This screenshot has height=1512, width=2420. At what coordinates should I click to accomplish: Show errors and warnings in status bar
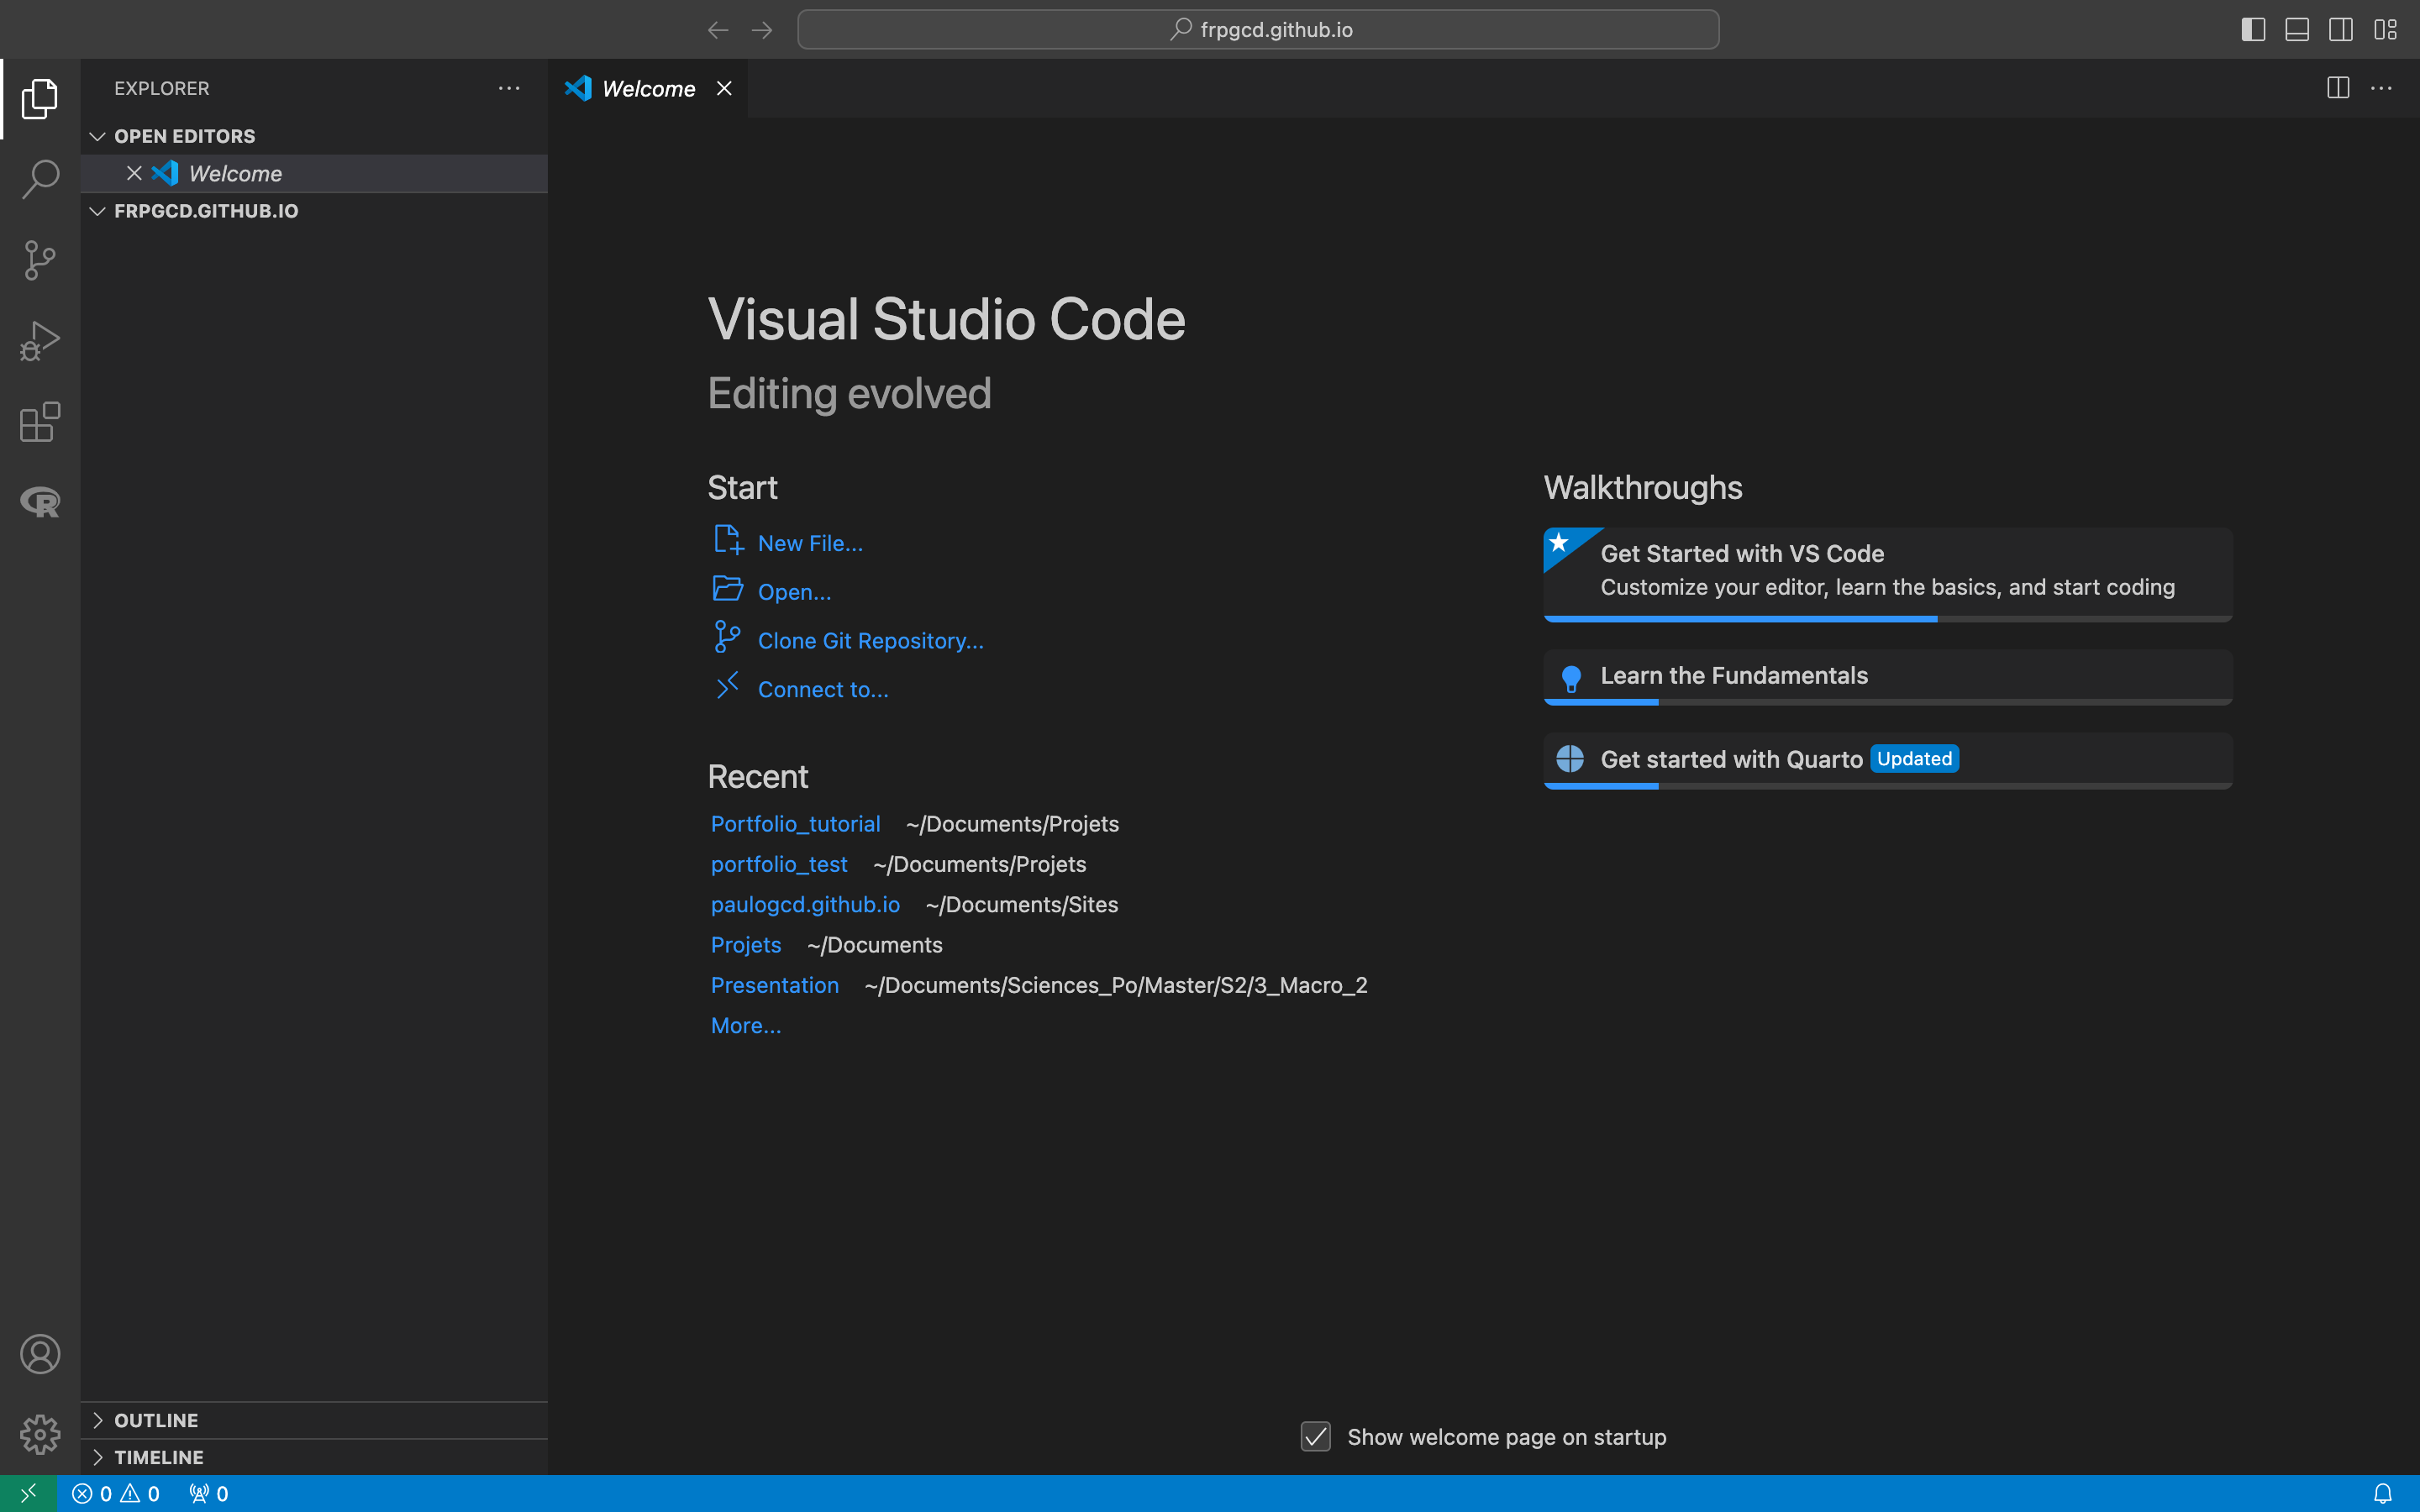pyautogui.click(x=116, y=1493)
